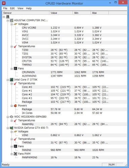129x168 pixels.
Task: Click the ASUSTeK motherboard icon
Action: pyautogui.click(x=11, y=20)
